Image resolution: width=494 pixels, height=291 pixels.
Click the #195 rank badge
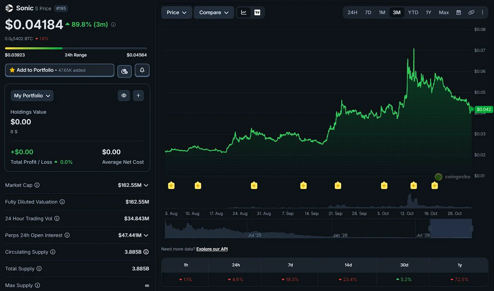[61, 8]
